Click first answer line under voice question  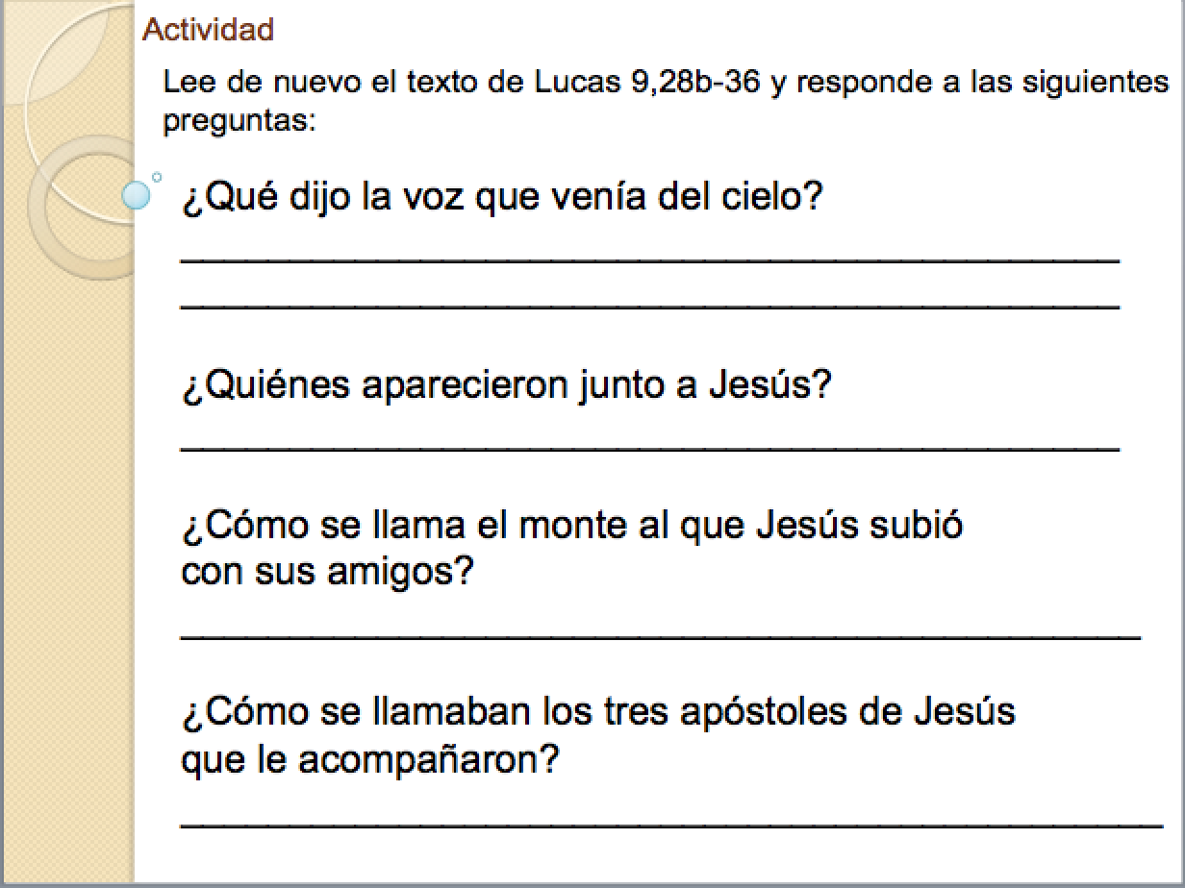pos(650,259)
